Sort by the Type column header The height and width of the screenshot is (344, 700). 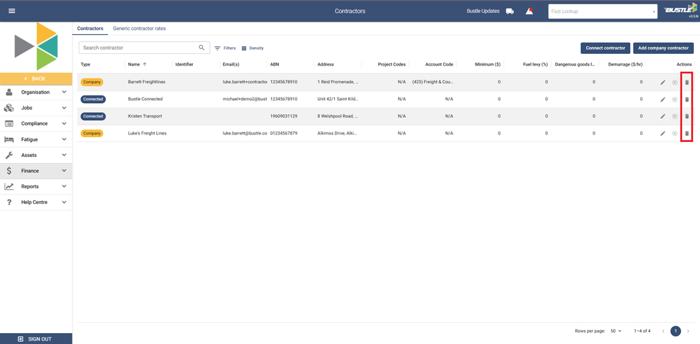(x=85, y=64)
